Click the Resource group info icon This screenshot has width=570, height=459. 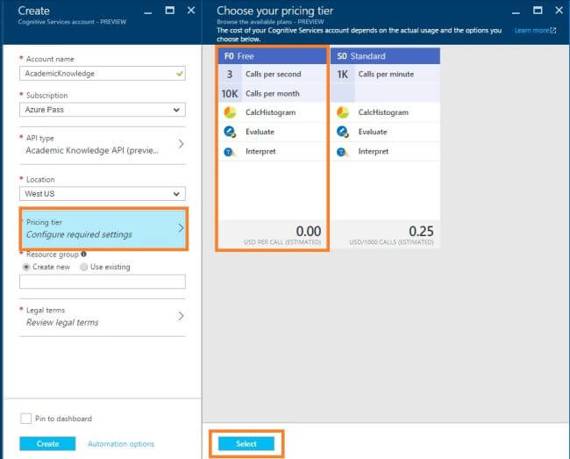click(x=83, y=255)
